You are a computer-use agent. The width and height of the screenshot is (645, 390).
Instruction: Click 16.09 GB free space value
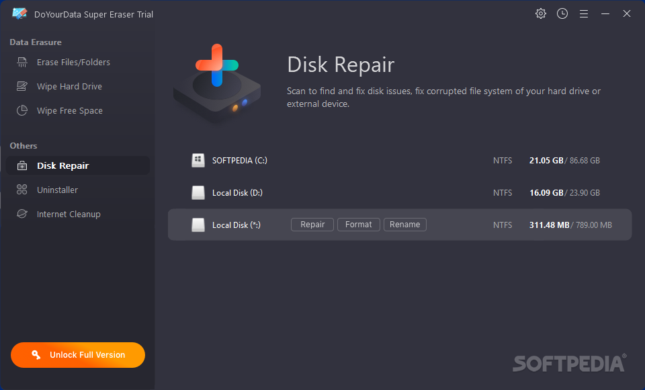(546, 192)
